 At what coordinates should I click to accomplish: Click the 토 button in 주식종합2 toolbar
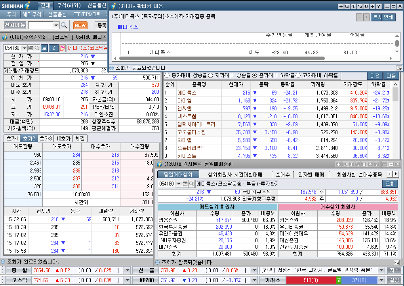pos(44,48)
